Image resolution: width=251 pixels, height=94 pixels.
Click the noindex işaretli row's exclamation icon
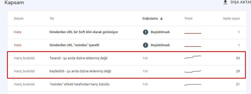(145, 45)
